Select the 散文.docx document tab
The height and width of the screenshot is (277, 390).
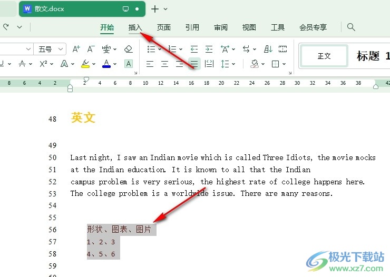pos(82,9)
